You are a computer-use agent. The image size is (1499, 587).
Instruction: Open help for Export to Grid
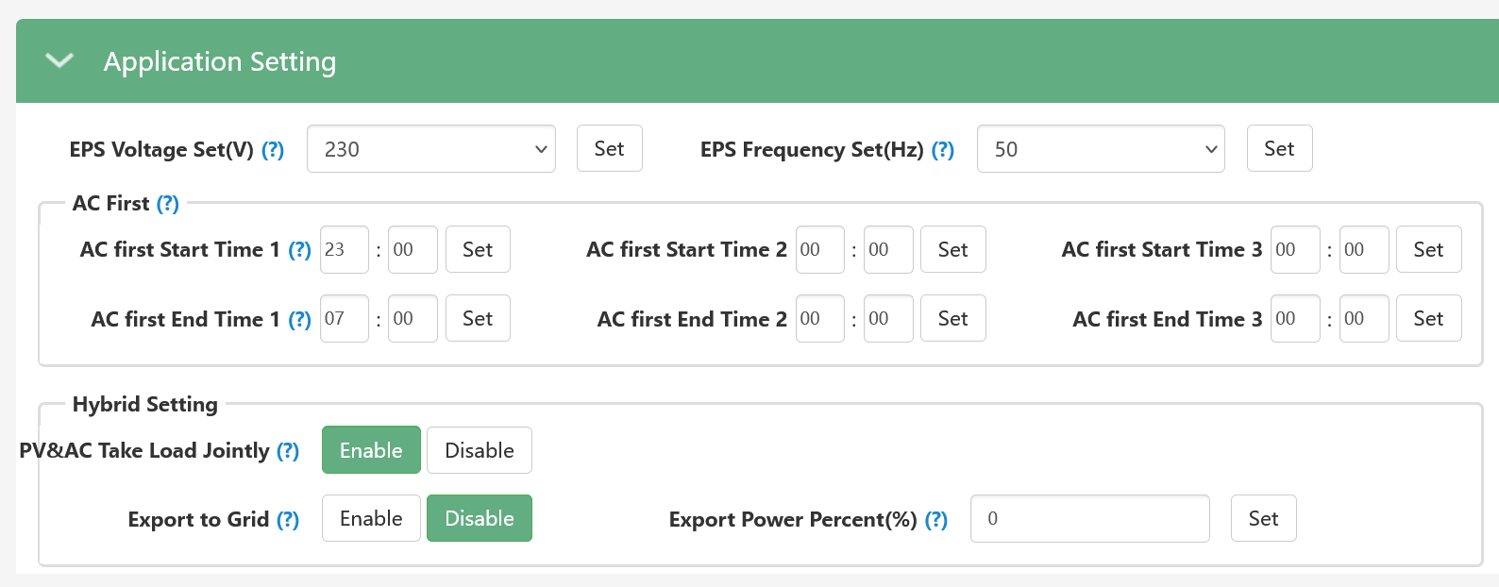tap(288, 520)
